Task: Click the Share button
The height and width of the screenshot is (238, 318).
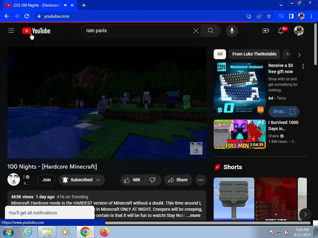Action: (178, 180)
